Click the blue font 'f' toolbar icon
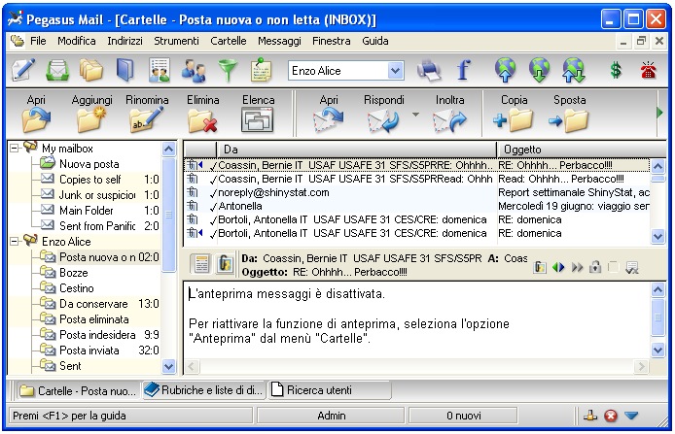675x434 pixels. coord(463,70)
